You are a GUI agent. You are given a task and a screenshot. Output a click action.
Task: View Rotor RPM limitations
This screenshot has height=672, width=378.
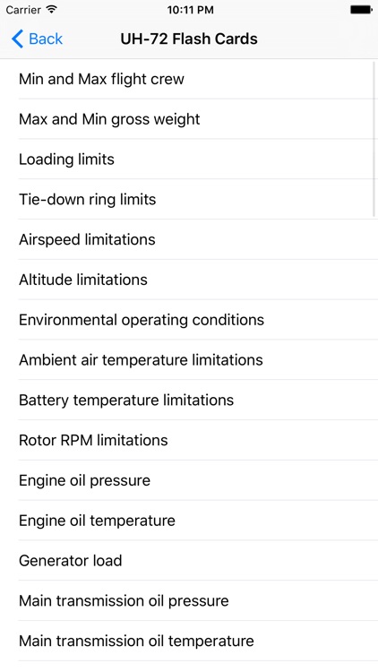(x=189, y=440)
